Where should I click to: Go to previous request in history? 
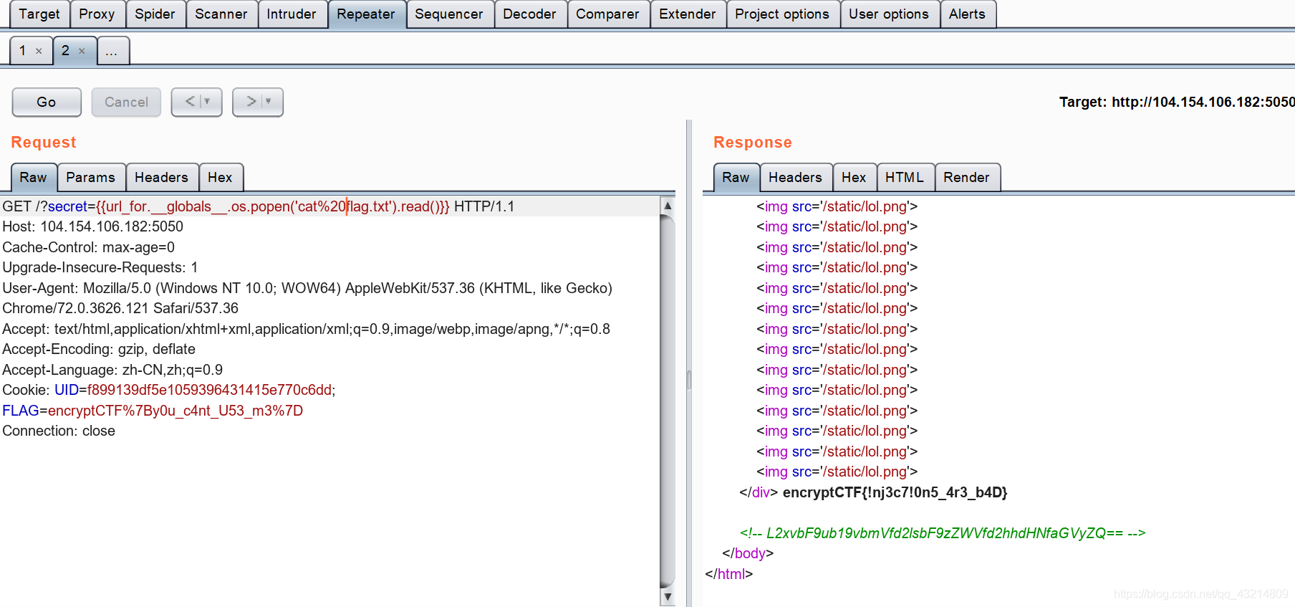(x=190, y=102)
